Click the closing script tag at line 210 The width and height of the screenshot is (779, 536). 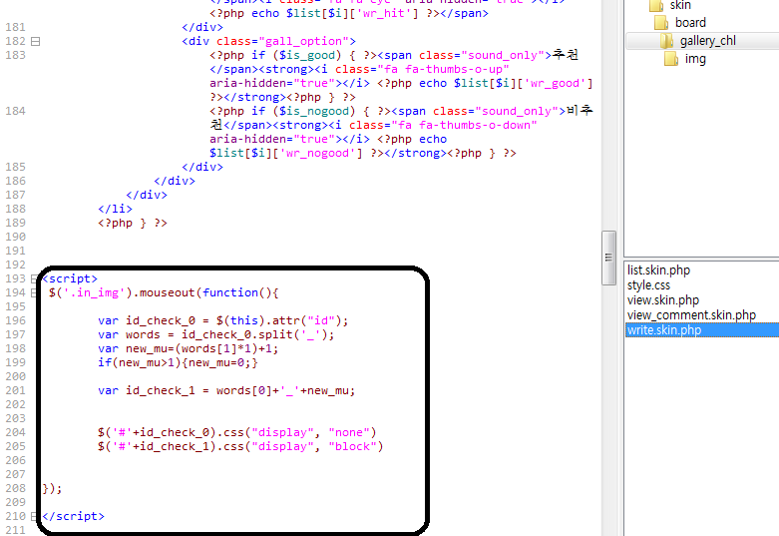[74, 516]
